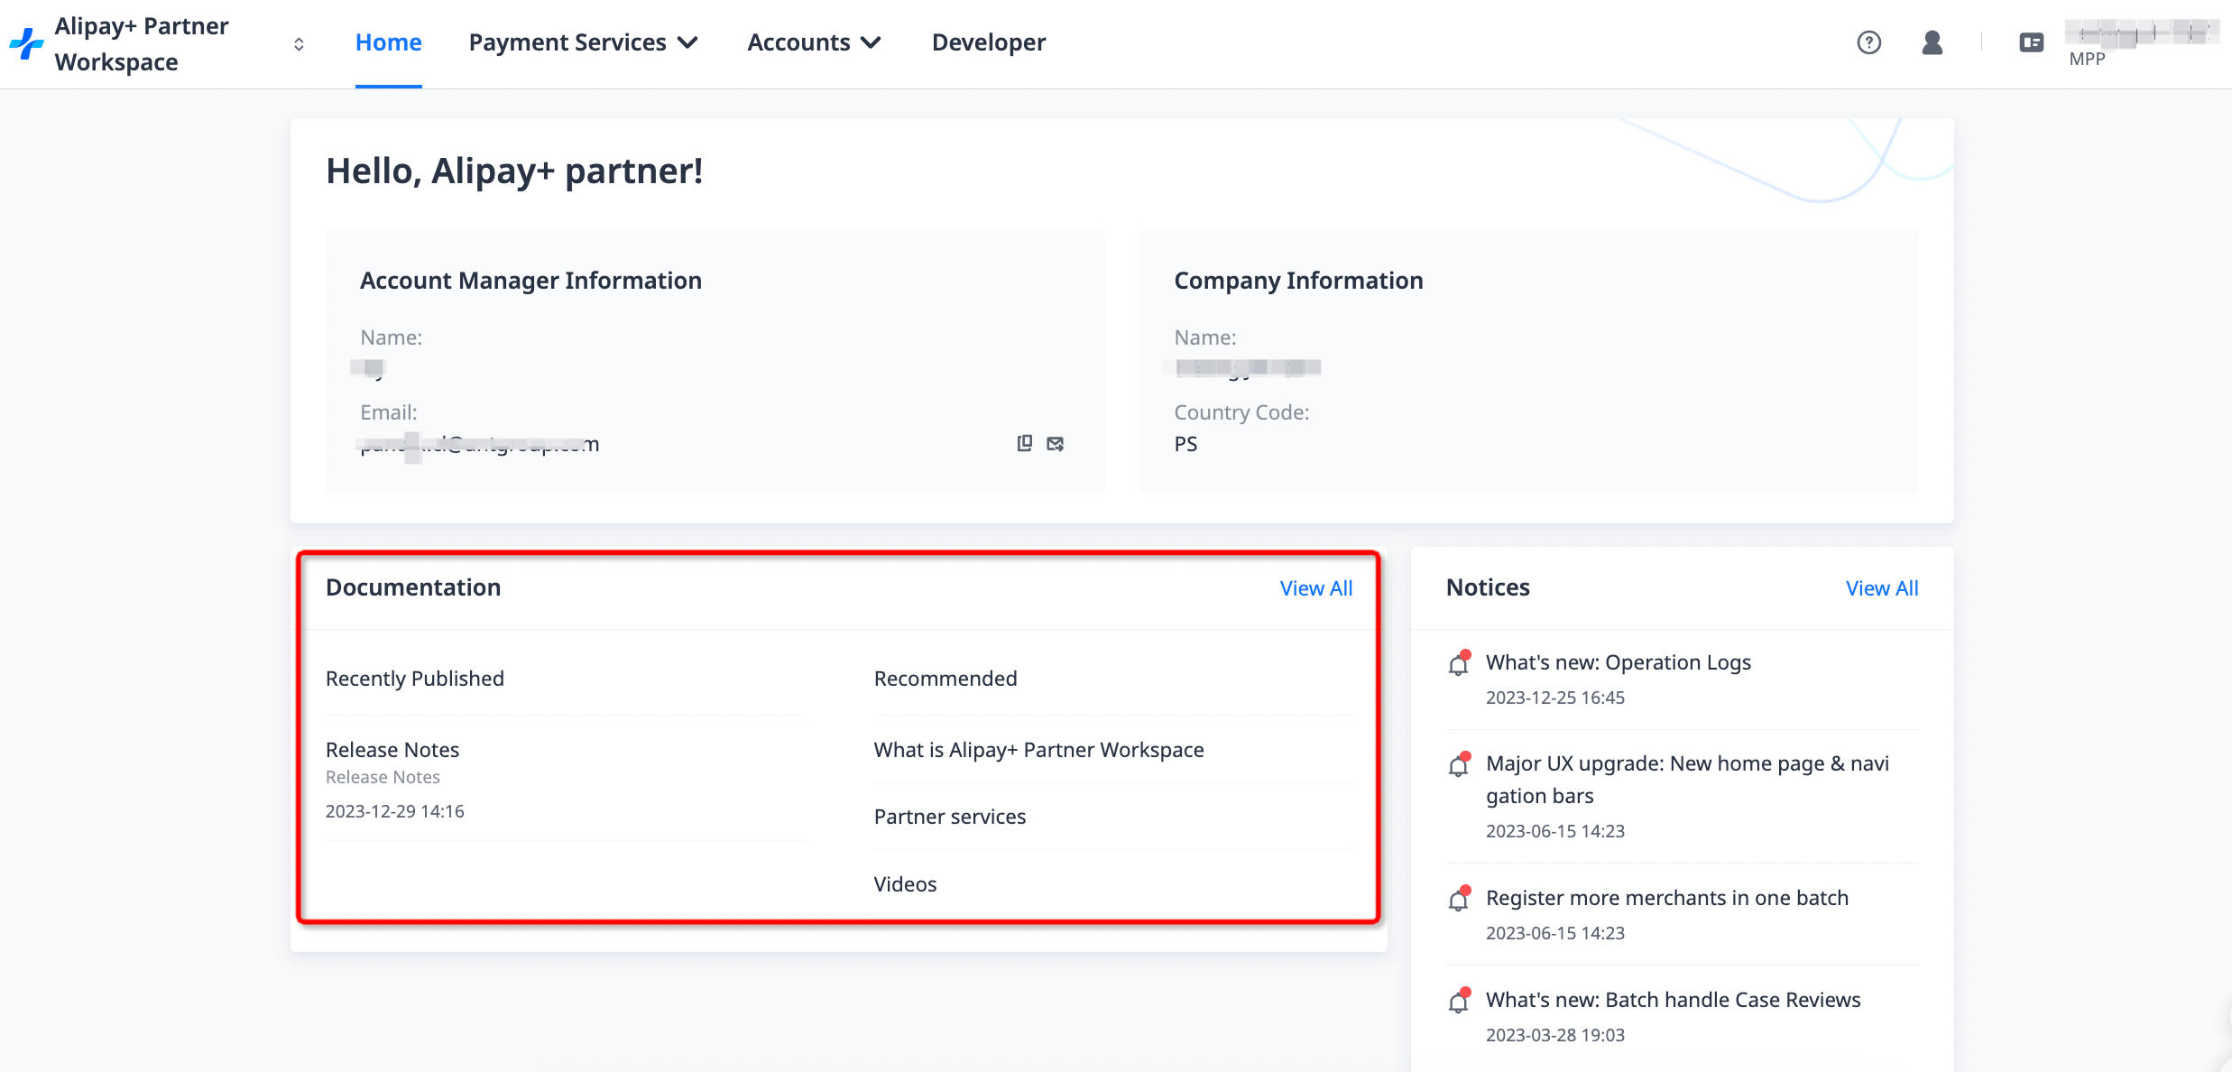
Task: Expand the workspace switcher arrows
Action: click(299, 43)
